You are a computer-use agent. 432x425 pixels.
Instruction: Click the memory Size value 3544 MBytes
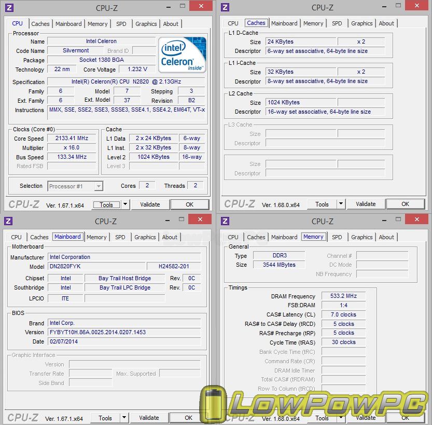[279, 265]
